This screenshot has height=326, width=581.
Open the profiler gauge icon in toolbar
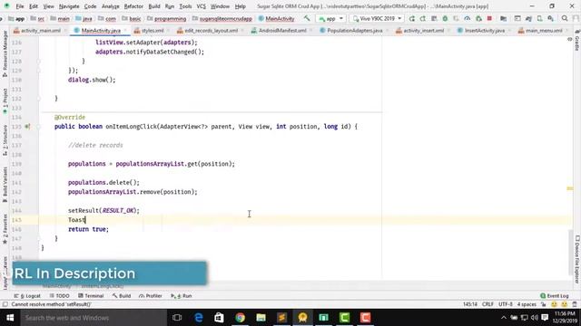[468, 18]
